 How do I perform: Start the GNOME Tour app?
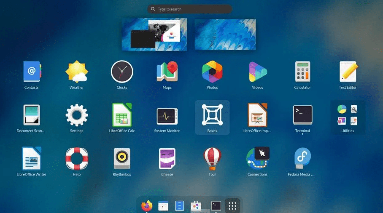click(x=212, y=162)
